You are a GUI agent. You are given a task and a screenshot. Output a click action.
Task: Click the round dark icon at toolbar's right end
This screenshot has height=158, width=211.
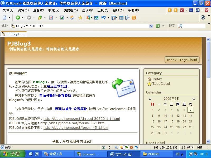tap(203, 17)
